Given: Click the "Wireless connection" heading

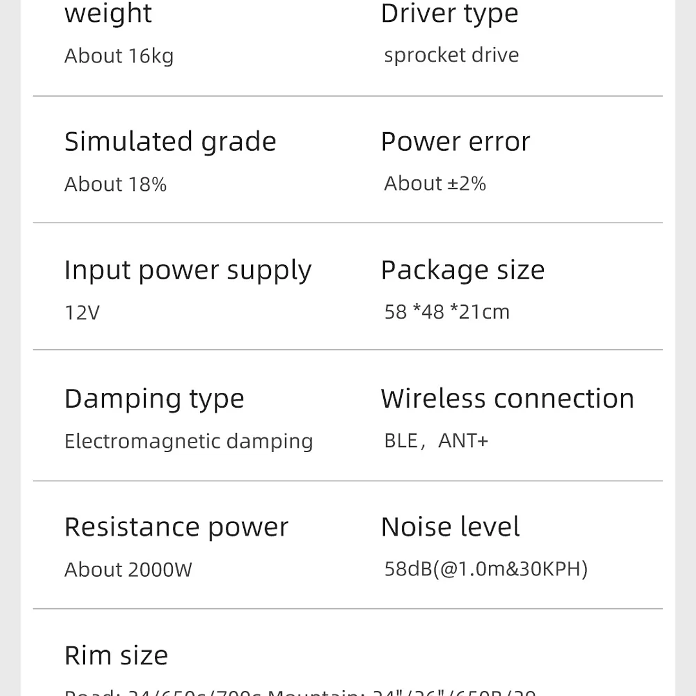Looking at the screenshot, I should click(x=507, y=399).
